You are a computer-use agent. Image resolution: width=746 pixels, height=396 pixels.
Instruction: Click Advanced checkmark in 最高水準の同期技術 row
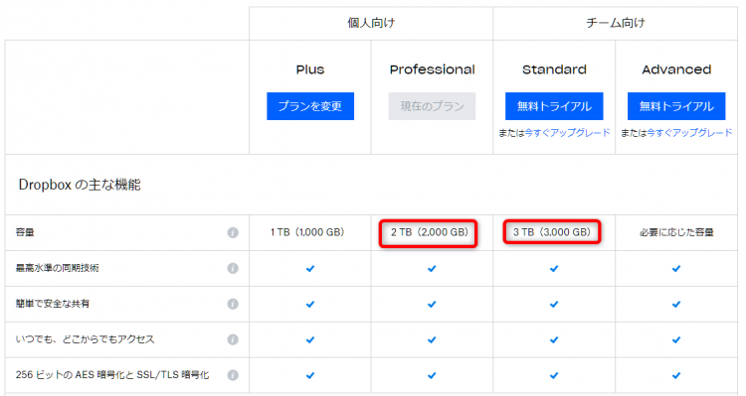pos(676,269)
